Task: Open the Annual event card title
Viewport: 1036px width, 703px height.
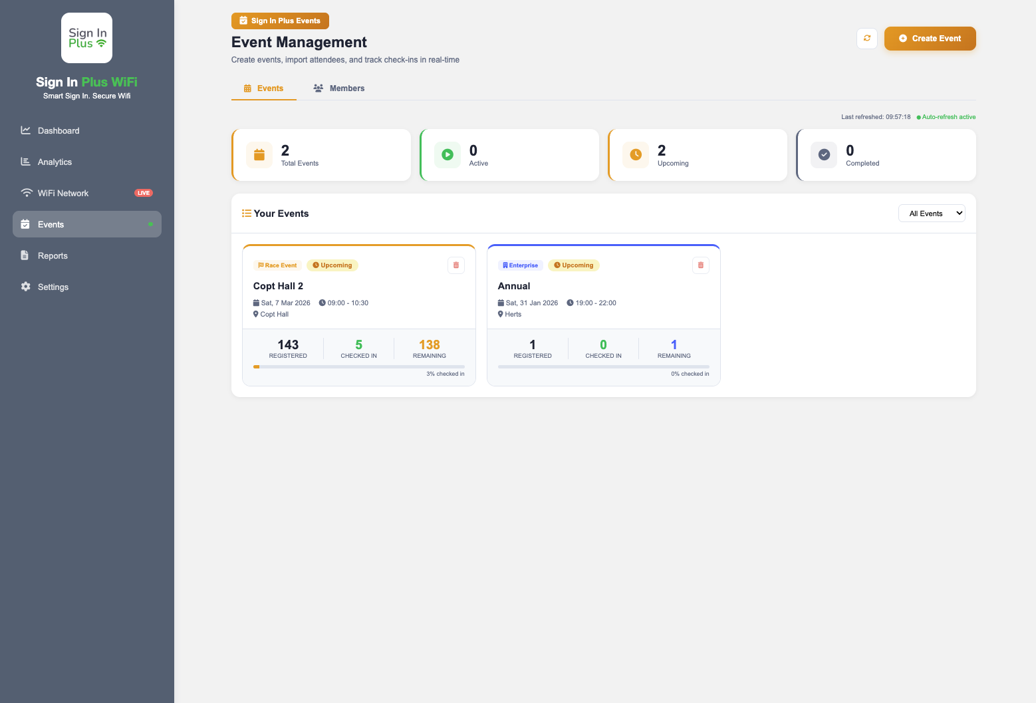Action: click(x=514, y=286)
